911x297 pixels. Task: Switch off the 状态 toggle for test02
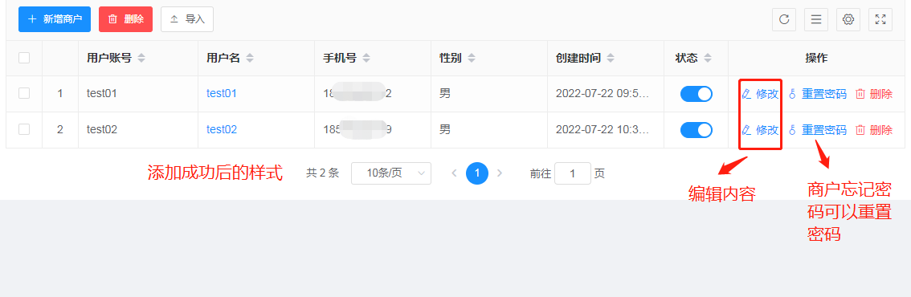[696, 130]
